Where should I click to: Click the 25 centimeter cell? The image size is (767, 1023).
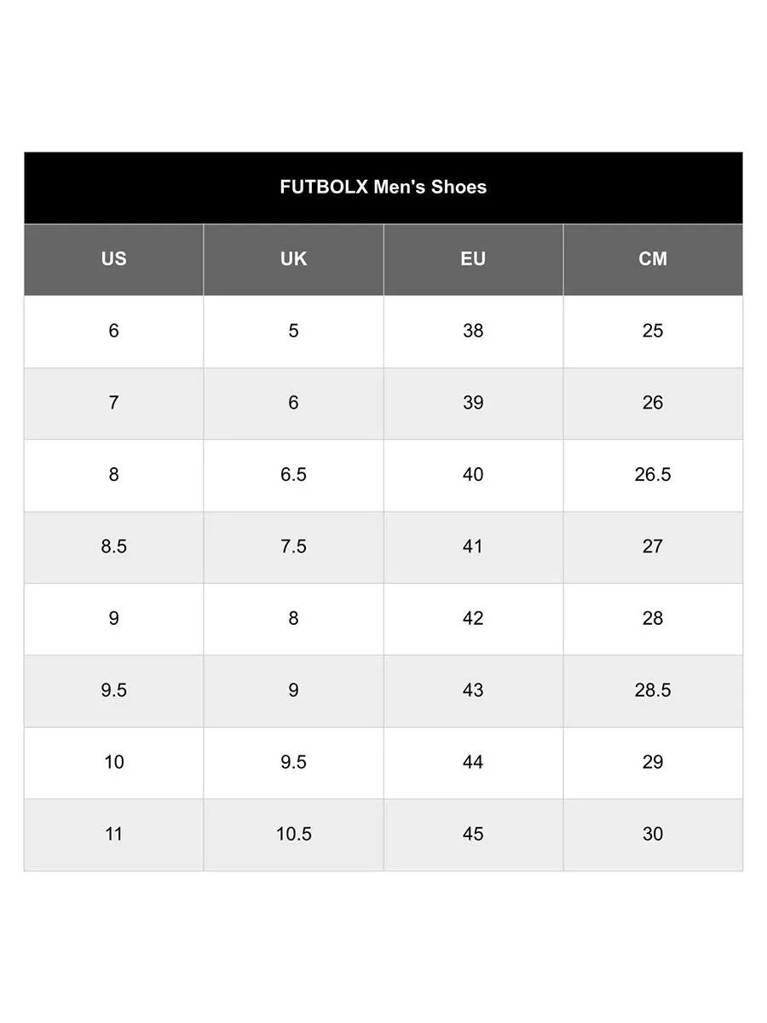[653, 331]
